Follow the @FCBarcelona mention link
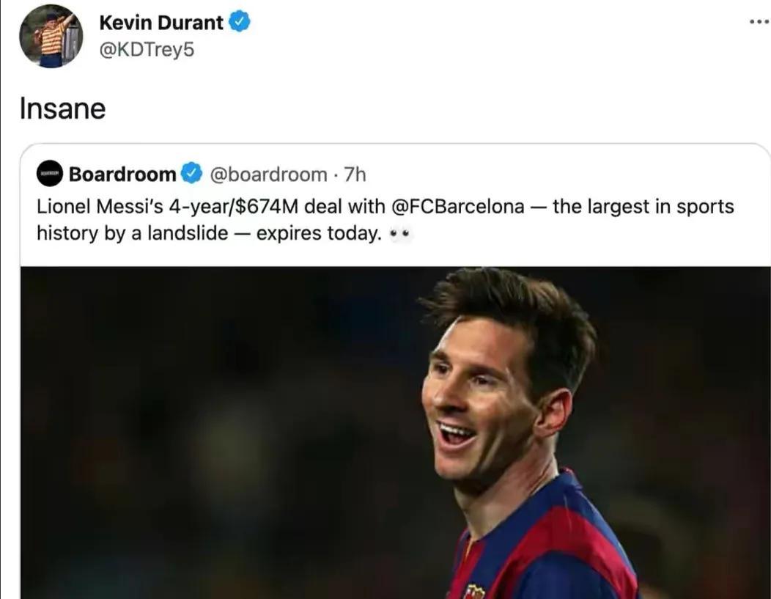Viewport: 771px width, 599px height. 459,206
